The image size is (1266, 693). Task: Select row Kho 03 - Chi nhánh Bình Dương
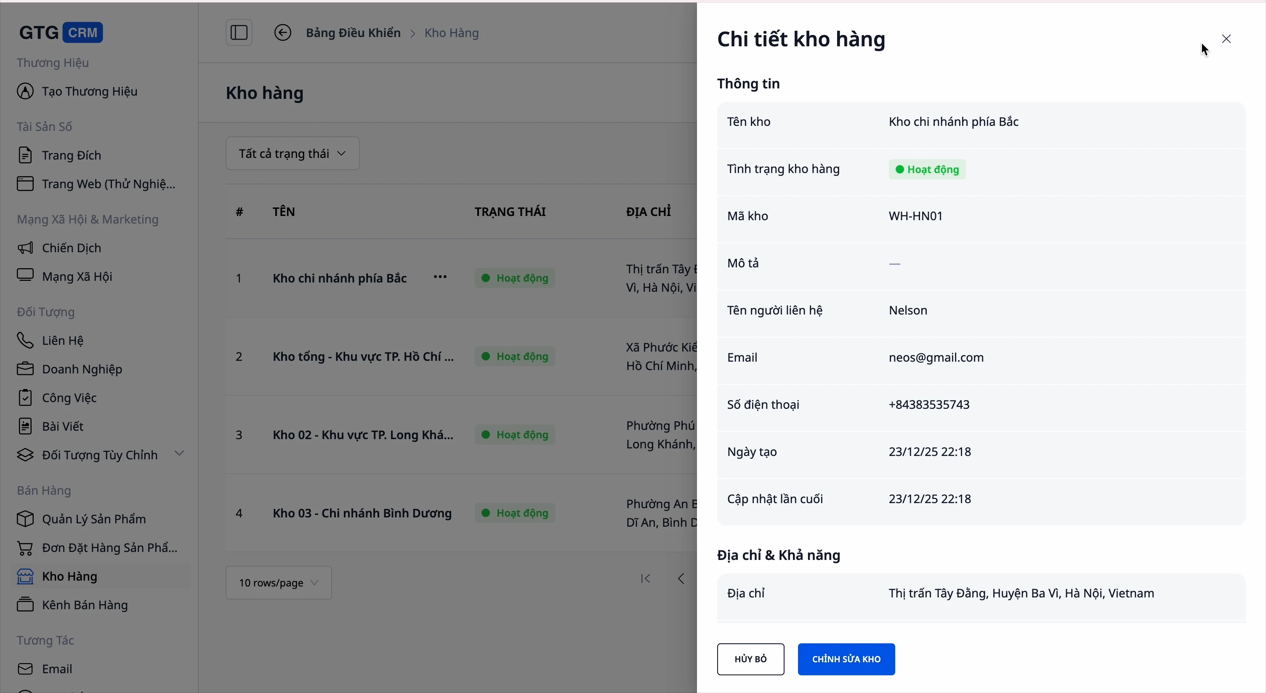coord(362,513)
